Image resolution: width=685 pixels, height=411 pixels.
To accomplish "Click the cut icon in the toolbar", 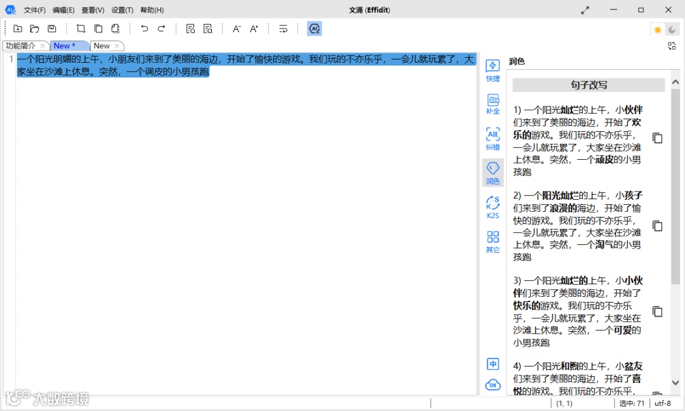I will tap(81, 29).
